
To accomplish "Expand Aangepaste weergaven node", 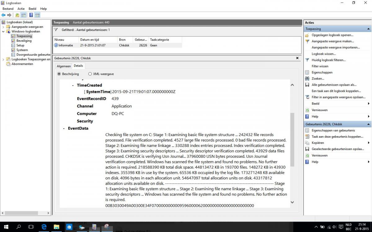I will (3, 27).
